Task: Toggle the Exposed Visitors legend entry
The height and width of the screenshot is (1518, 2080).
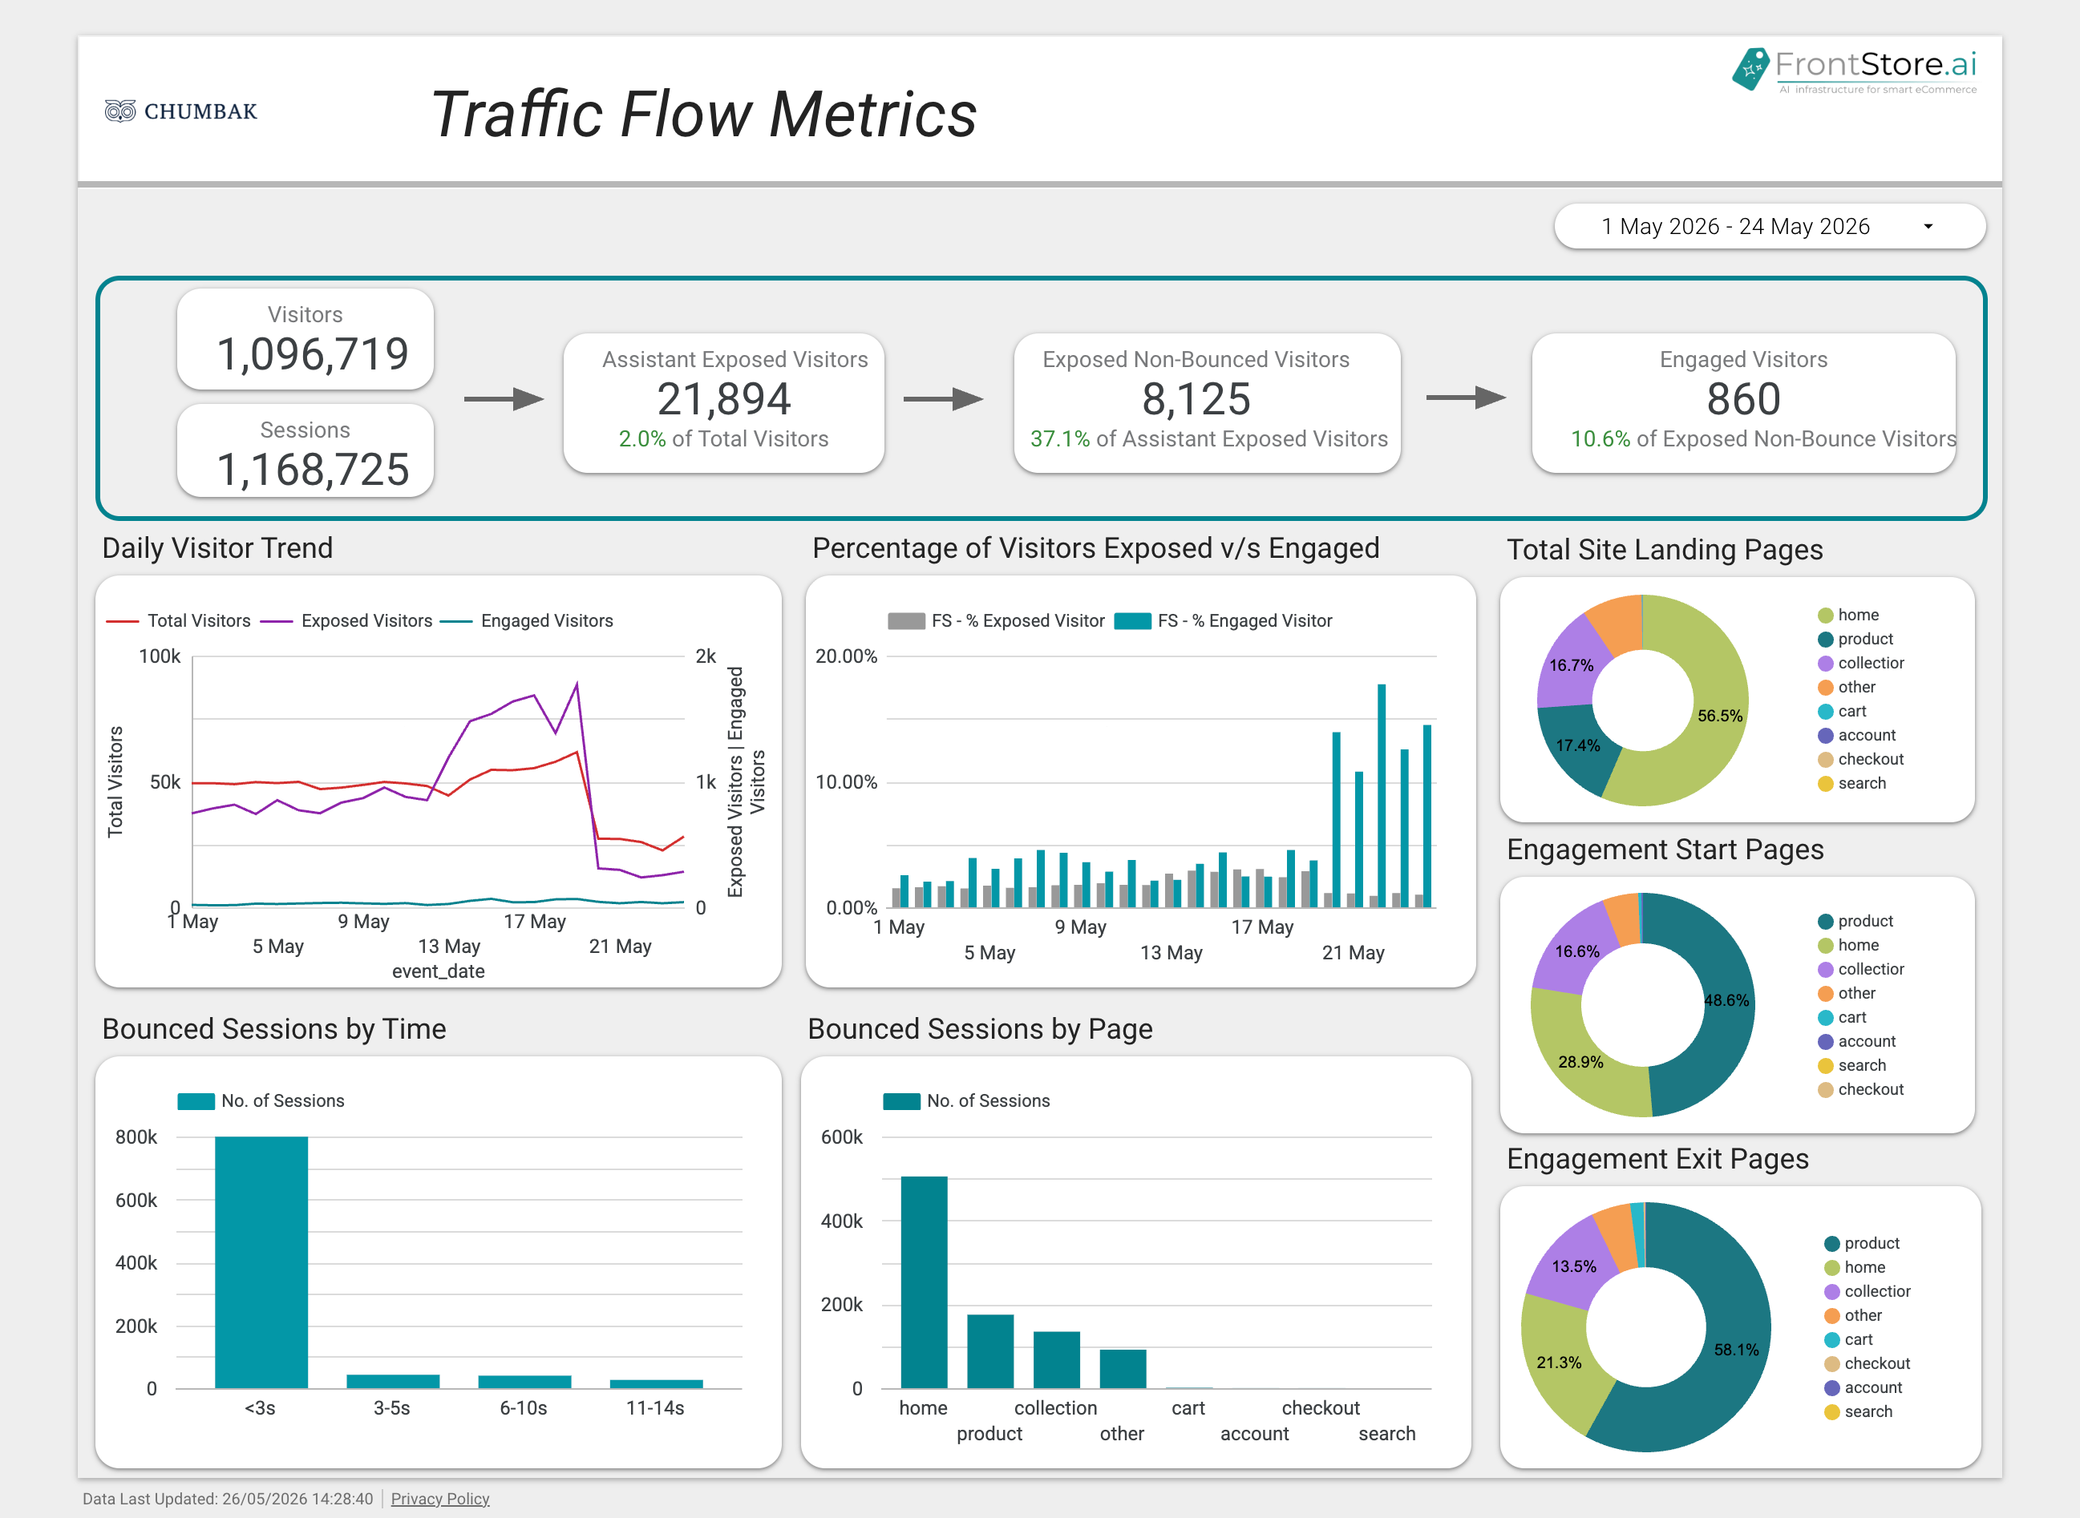Action: (346, 620)
